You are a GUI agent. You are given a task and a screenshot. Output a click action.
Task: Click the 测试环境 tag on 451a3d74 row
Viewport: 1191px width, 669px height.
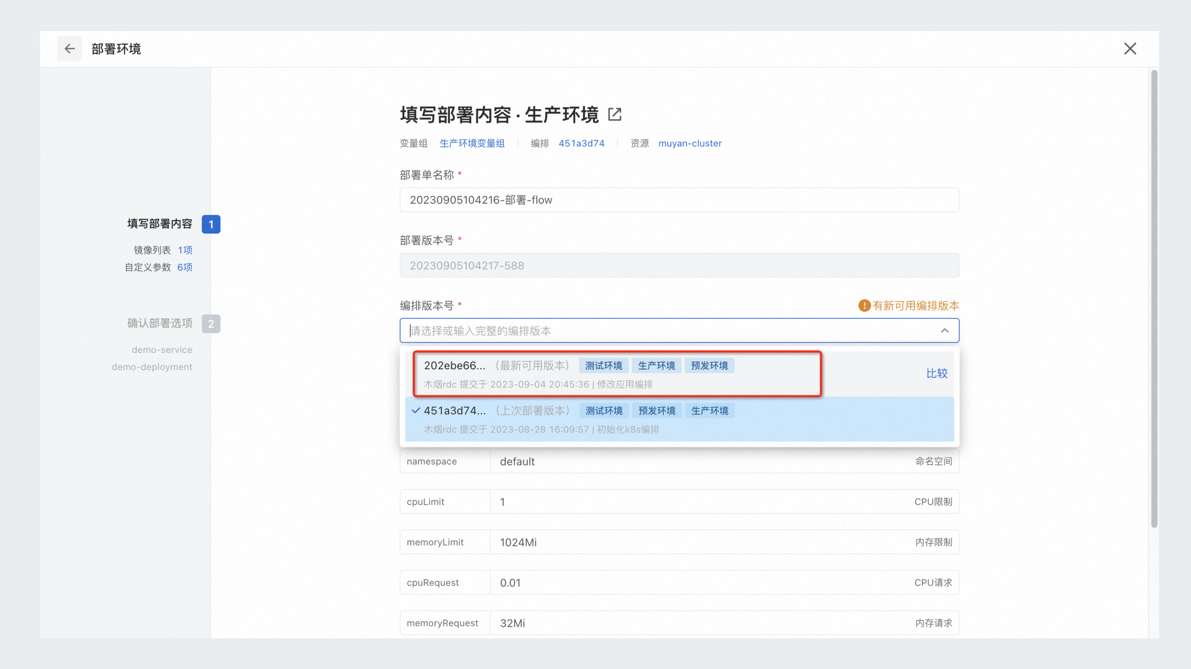click(604, 411)
